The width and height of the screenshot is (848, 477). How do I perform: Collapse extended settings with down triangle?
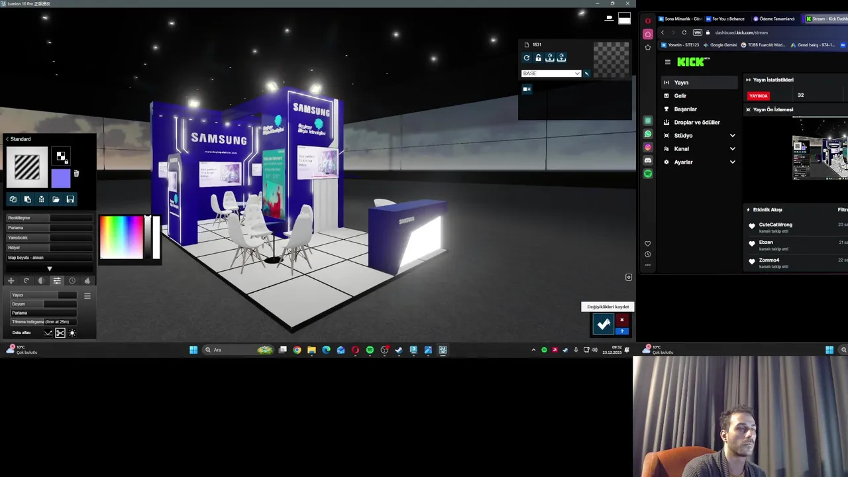pyautogui.click(x=49, y=268)
